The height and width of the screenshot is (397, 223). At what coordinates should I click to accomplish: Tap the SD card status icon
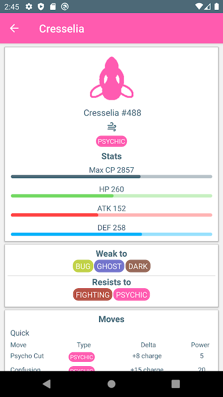53,6
